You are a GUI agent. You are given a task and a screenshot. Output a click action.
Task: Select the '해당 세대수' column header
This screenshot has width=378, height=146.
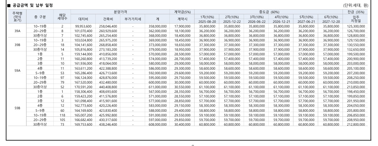click(x=62, y=16)
